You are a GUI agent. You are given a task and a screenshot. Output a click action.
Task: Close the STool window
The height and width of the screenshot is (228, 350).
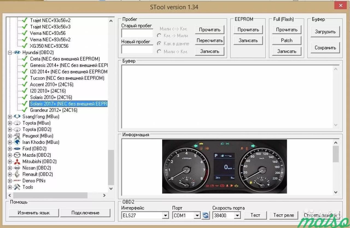[341, 5]
